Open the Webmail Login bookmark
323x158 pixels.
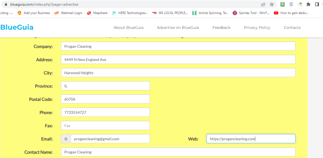(x=68, y=13)
